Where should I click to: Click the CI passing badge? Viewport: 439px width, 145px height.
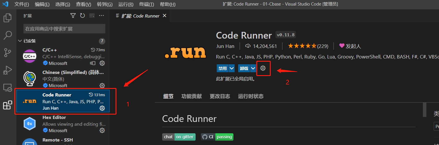217,137
